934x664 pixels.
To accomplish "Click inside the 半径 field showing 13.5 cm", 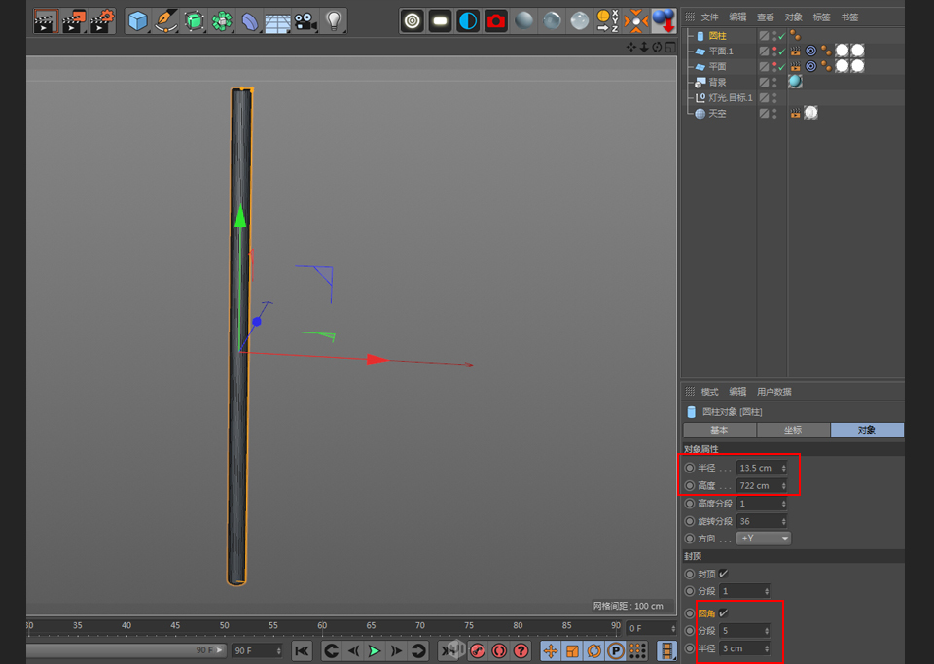I will [x=757, y=468].
